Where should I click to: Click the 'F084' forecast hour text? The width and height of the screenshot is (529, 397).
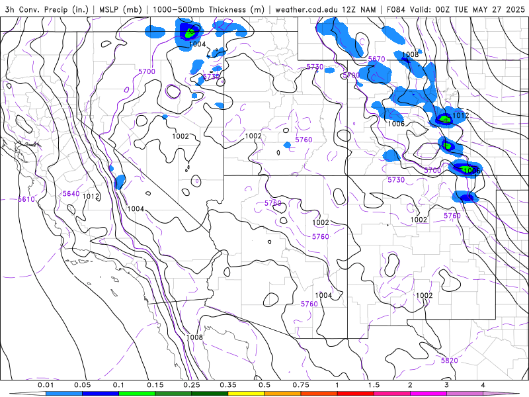pyautogui.click(x=395, y=9)
